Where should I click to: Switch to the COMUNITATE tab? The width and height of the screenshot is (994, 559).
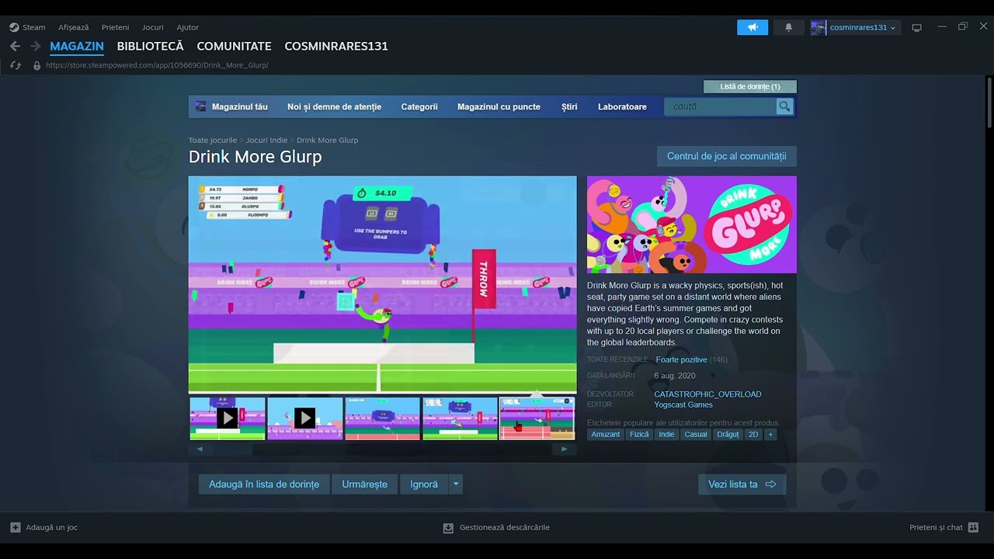click(x=234, y=47)
